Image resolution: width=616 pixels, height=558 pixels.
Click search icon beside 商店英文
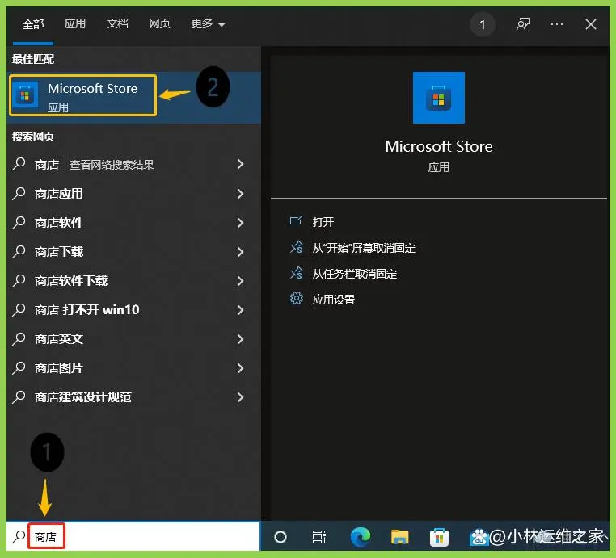point(19,338)
